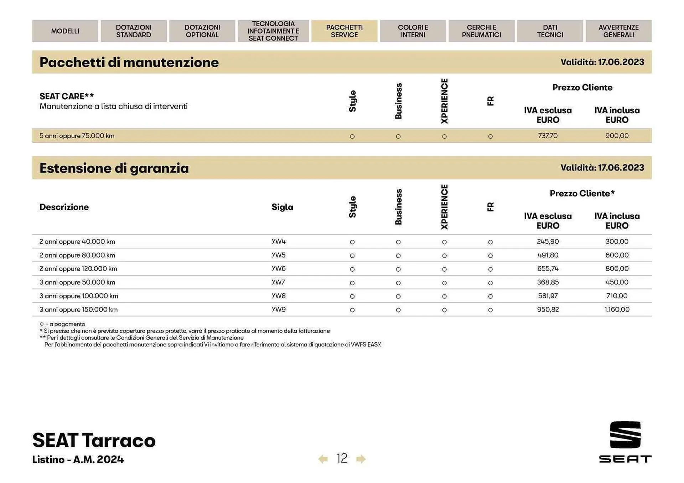Viewport: 684px width, 483px height.
Task: Click the 'a pagamento' legend note
Action: 62,324
